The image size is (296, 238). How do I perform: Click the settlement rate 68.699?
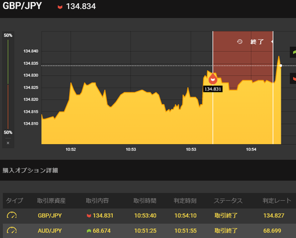[x=272, y=231]
